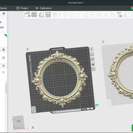Select the Move tool in toolbar
133x133 pixels.
click(65, 15)
